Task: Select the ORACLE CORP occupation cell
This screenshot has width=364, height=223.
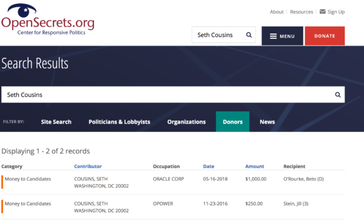Action: click(168, 179)
